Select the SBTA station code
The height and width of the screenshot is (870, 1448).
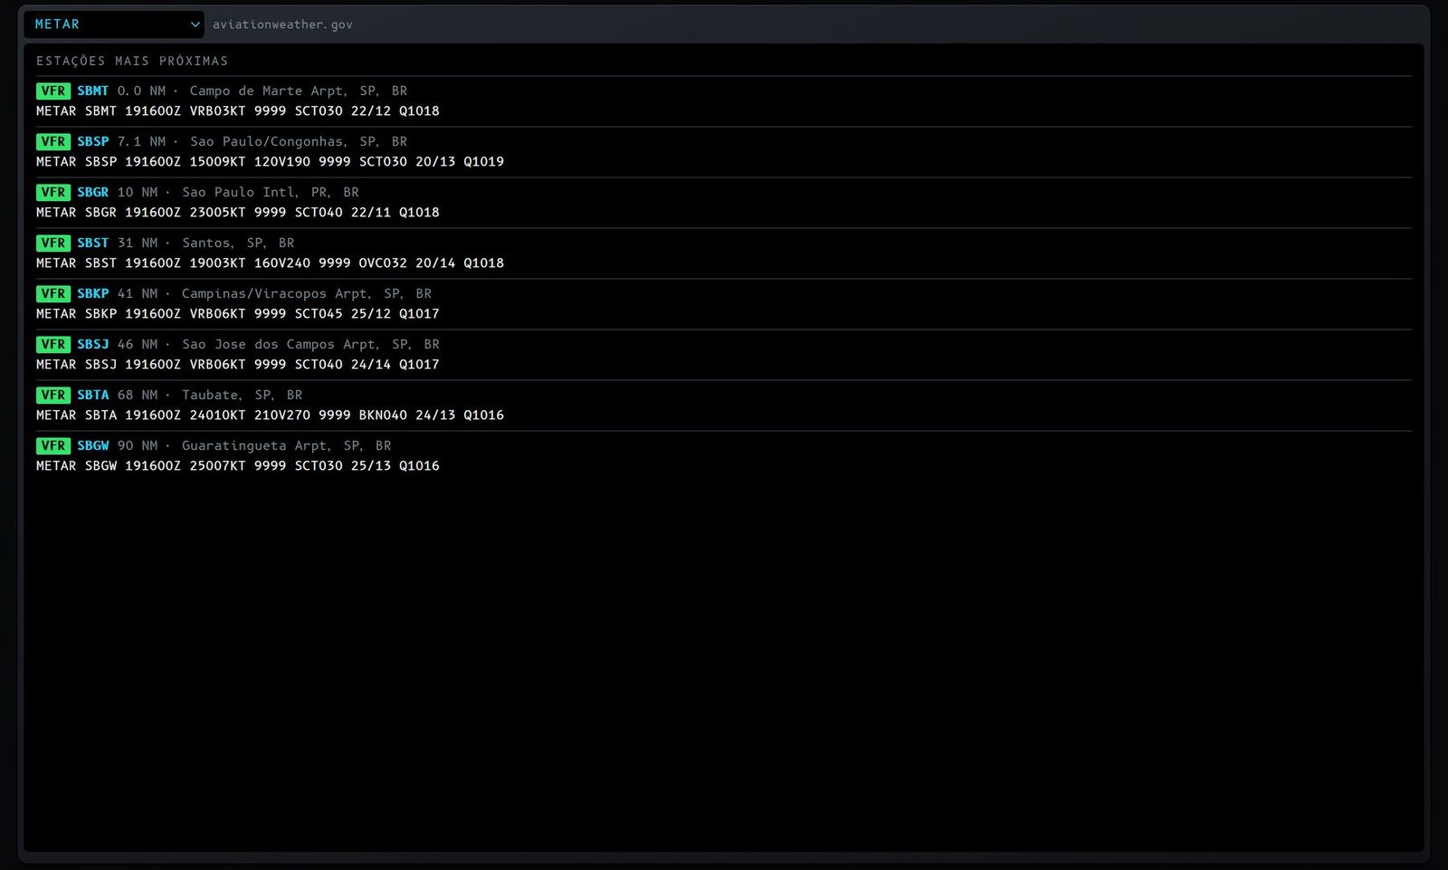point(92,395)
